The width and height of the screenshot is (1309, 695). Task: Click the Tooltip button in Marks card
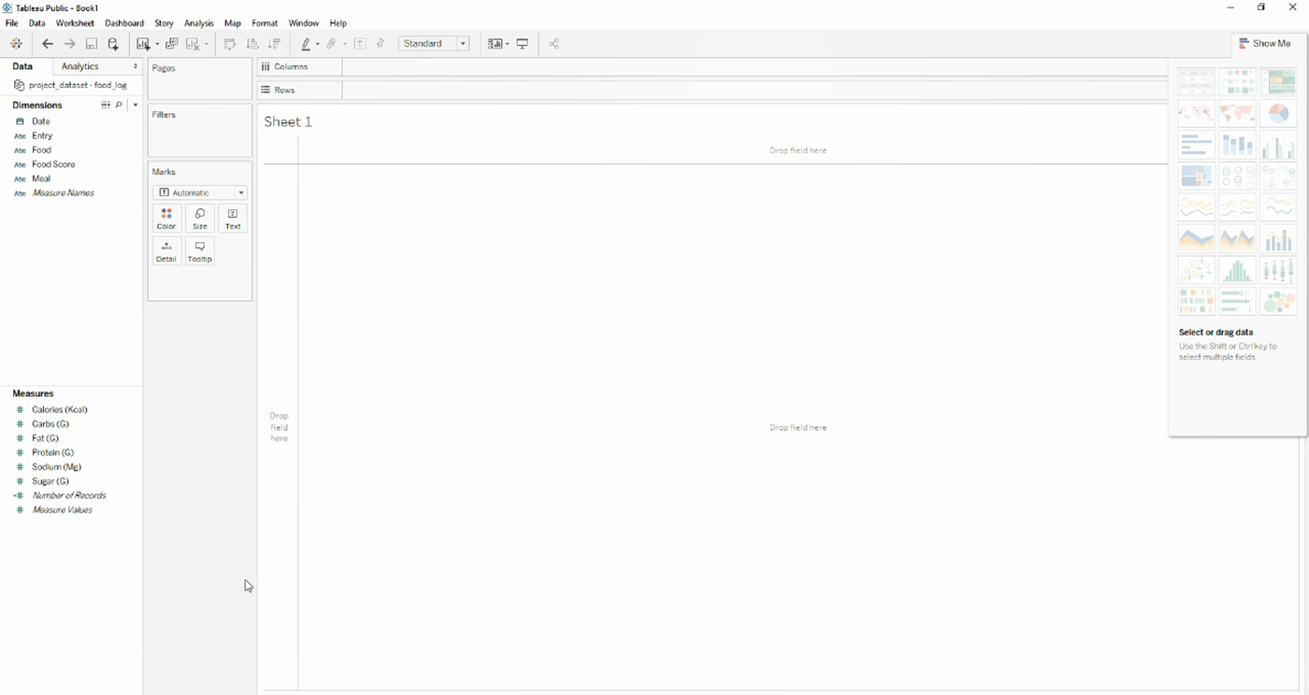(x=199, y=250)
